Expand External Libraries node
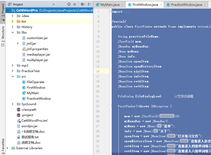This screenshot has width=211, height=155. [x=7, y=148]
